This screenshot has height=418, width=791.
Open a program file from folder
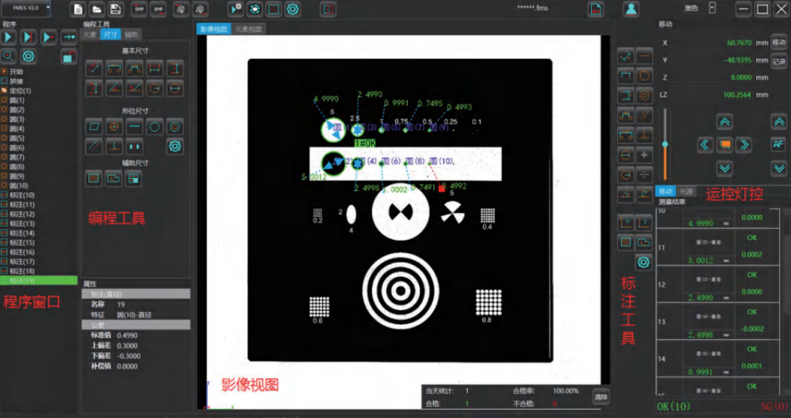(x=97, y=9)
